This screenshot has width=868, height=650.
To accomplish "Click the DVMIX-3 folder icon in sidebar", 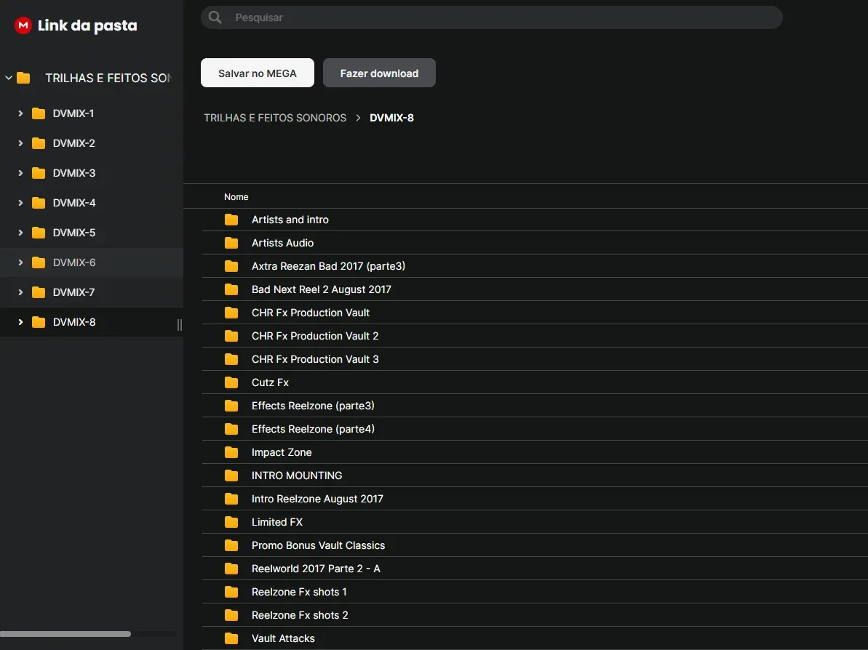I will 39,173.
